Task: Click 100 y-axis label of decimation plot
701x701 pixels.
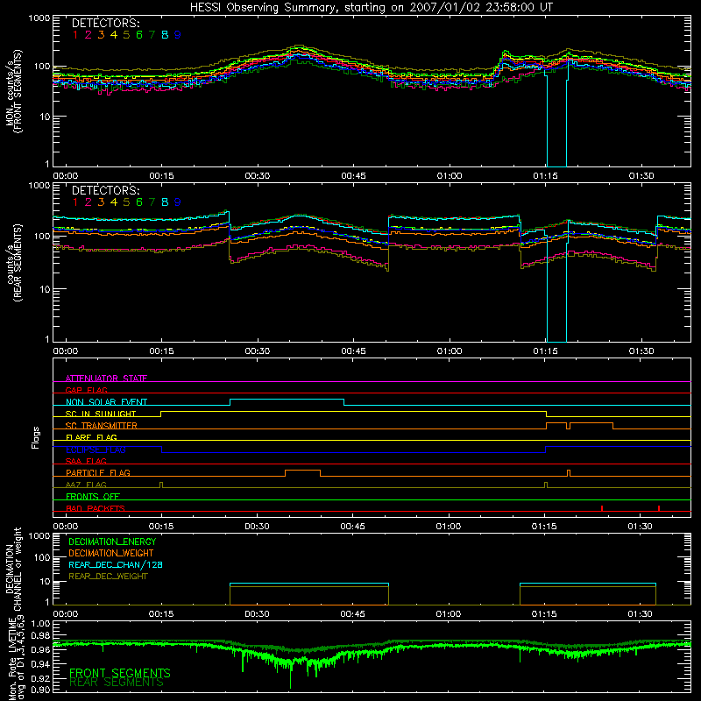Action: click(42, 557)
